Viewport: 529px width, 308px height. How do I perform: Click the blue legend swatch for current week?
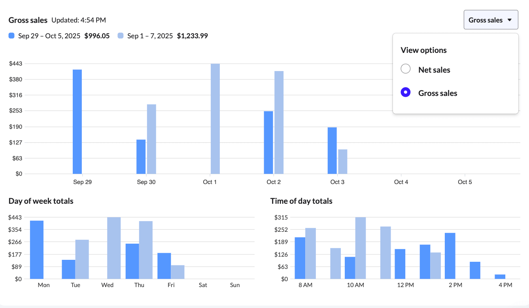(x=11, y=36)
